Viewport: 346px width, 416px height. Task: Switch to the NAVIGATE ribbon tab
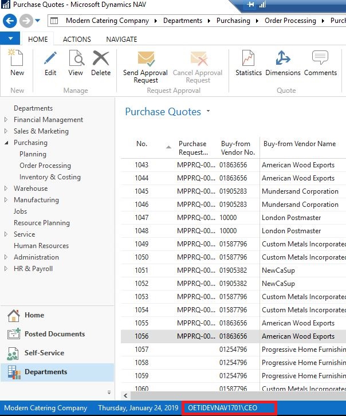121,40
